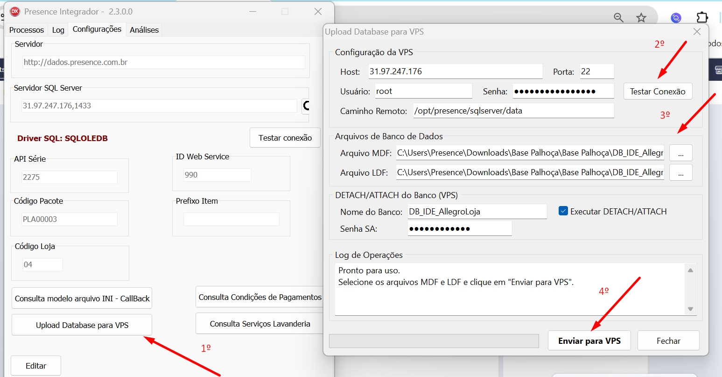
Task: Click the Host input field
Action: [455, 71]
